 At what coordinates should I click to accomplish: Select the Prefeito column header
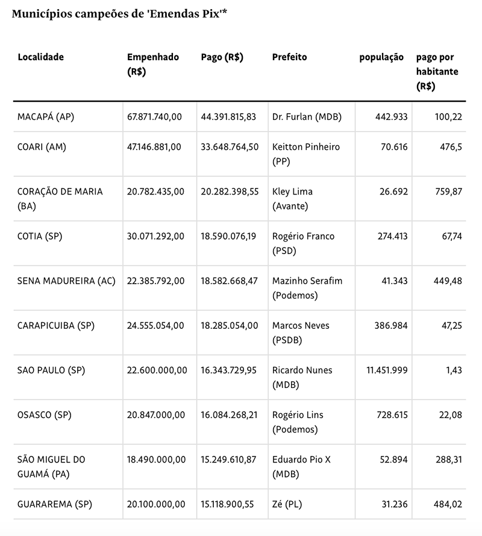[x=289, y=57]
